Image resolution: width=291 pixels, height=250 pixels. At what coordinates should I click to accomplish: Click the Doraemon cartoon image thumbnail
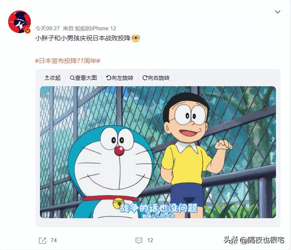click(158, 152)
